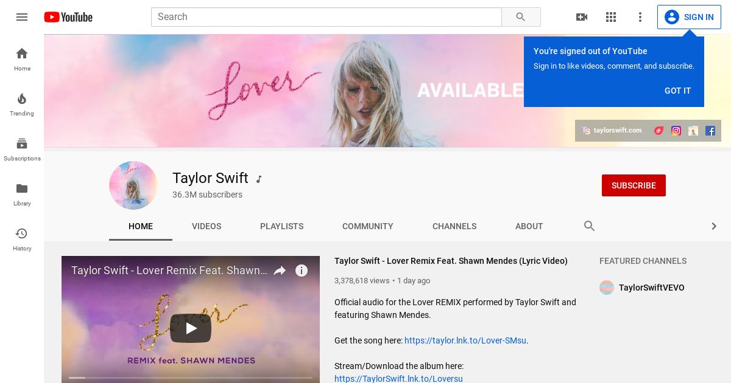The width and height of the screenshot is (731, 383).
Task: Open the hamburger guide menu
Action: click(22, 17)
